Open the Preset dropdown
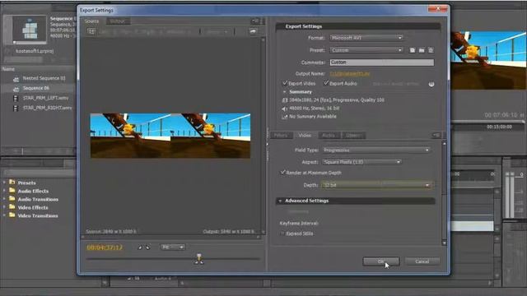Image resolution: width=527 pixels, height=296 pixels. coord(366,50)
